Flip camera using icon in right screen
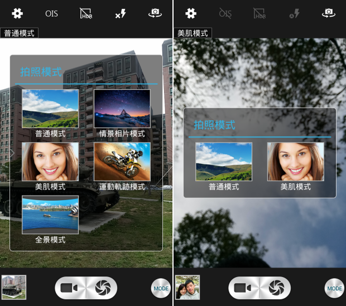Screen dimensions: 346x306 pos(329,13)
